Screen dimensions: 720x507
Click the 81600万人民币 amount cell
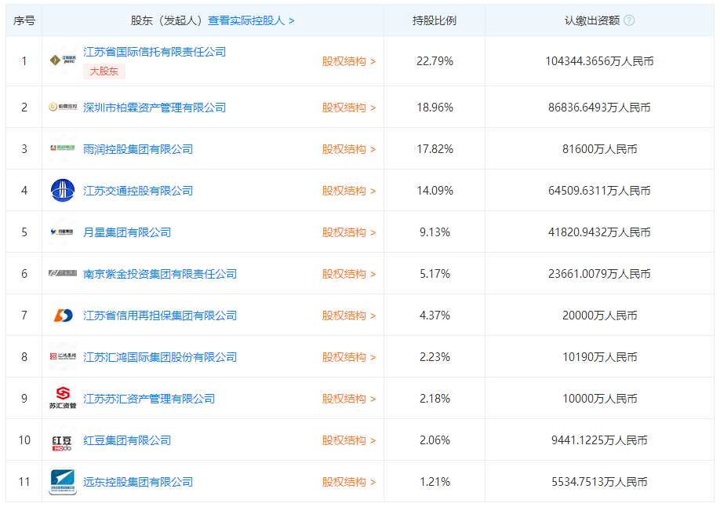[x=600, y=149]
